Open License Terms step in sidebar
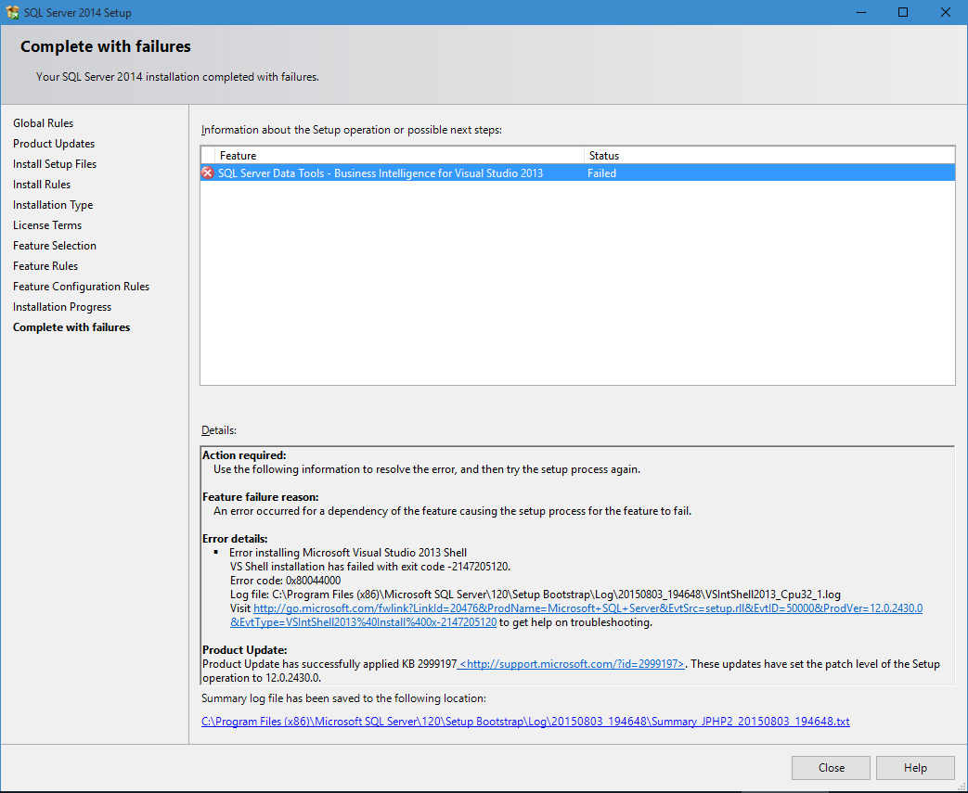968x793 pixels. [x=47, y=225]
